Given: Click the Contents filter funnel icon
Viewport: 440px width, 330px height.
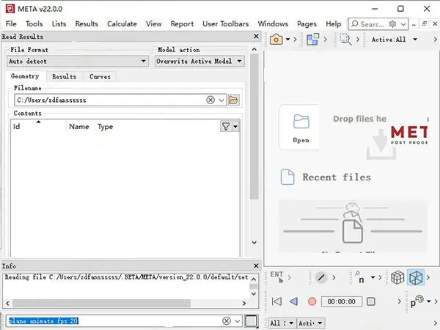Looking at the screenshot, I should point(226,127).
